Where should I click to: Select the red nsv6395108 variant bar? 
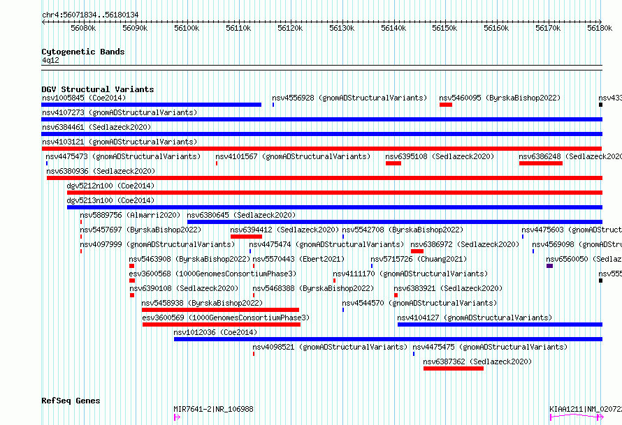pyautogui.click(x=393, y=163)
